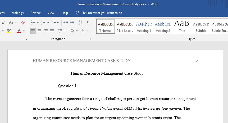Click the Sort A-Z icon
The width and height of the screenshot is (228, 123).
coord(80,23)
